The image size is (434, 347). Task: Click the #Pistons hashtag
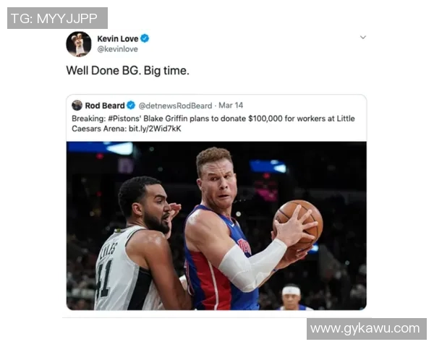124,119
